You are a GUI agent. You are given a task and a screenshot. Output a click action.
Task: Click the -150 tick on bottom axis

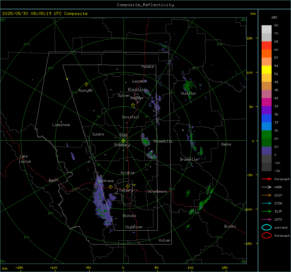point(19,267)
